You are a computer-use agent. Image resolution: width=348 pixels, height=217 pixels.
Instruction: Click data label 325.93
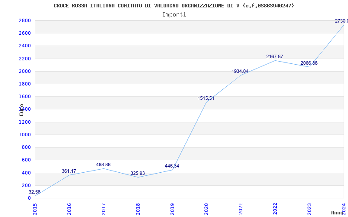coord(137,173)
